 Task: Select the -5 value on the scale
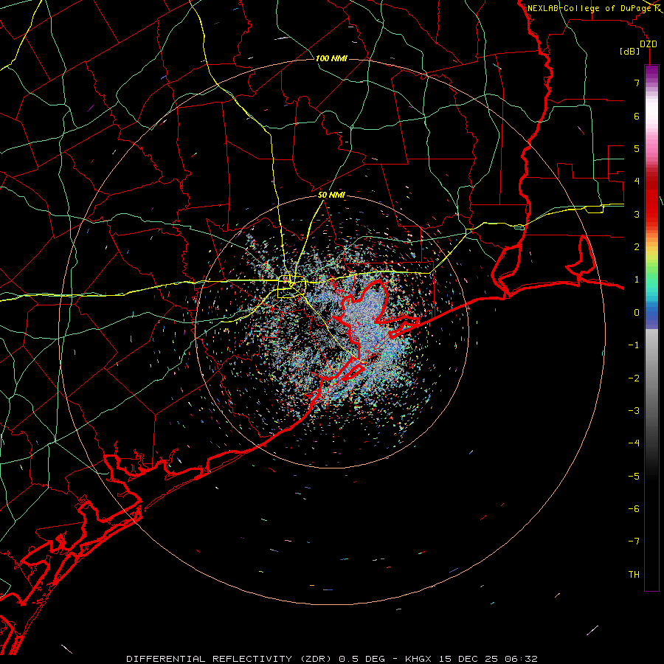tap(634, 477)
